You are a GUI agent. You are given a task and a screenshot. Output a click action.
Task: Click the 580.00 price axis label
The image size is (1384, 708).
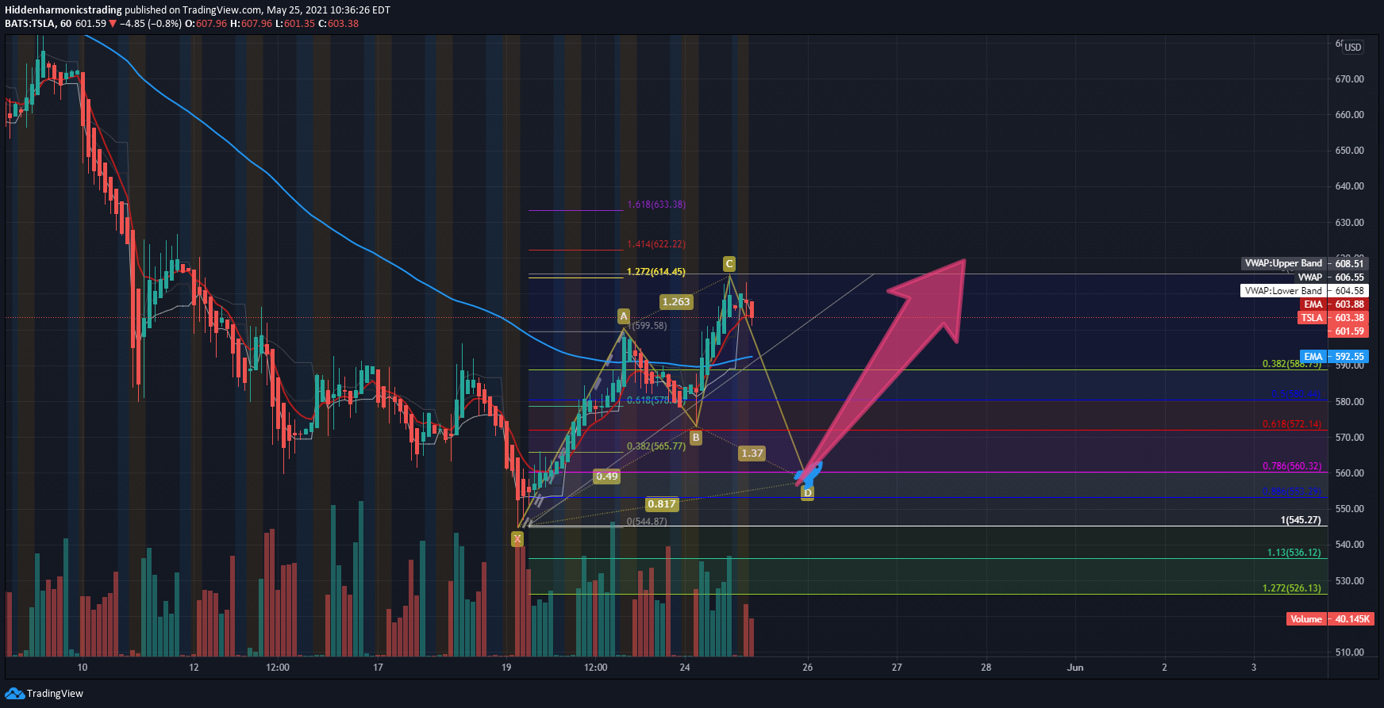pos(1350,402)
